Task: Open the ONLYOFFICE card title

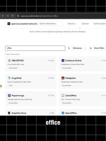Action: tap(18, 60)
